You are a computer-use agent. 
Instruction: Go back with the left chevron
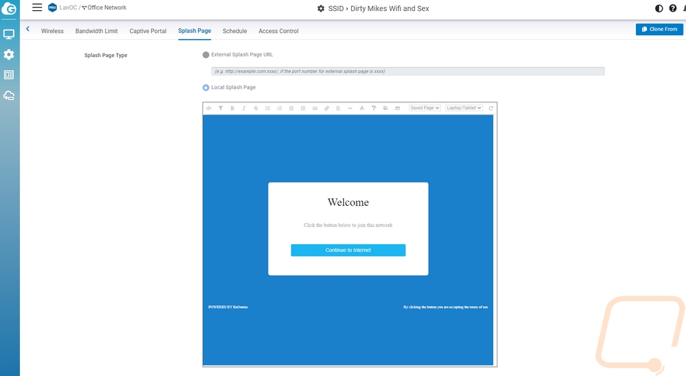(27, 29)
